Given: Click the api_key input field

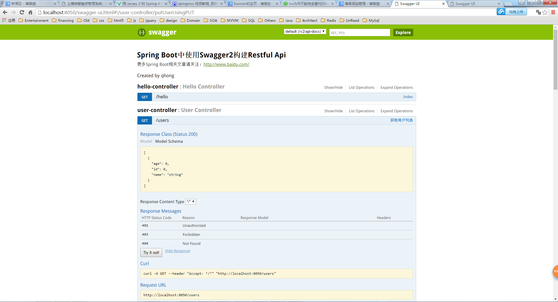Looking at the screenshot, I should tap(360, 32).
